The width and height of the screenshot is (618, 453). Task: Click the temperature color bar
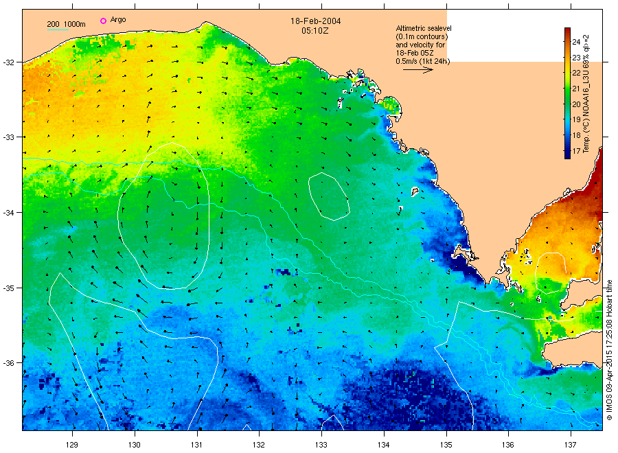[x=567, y=93]
